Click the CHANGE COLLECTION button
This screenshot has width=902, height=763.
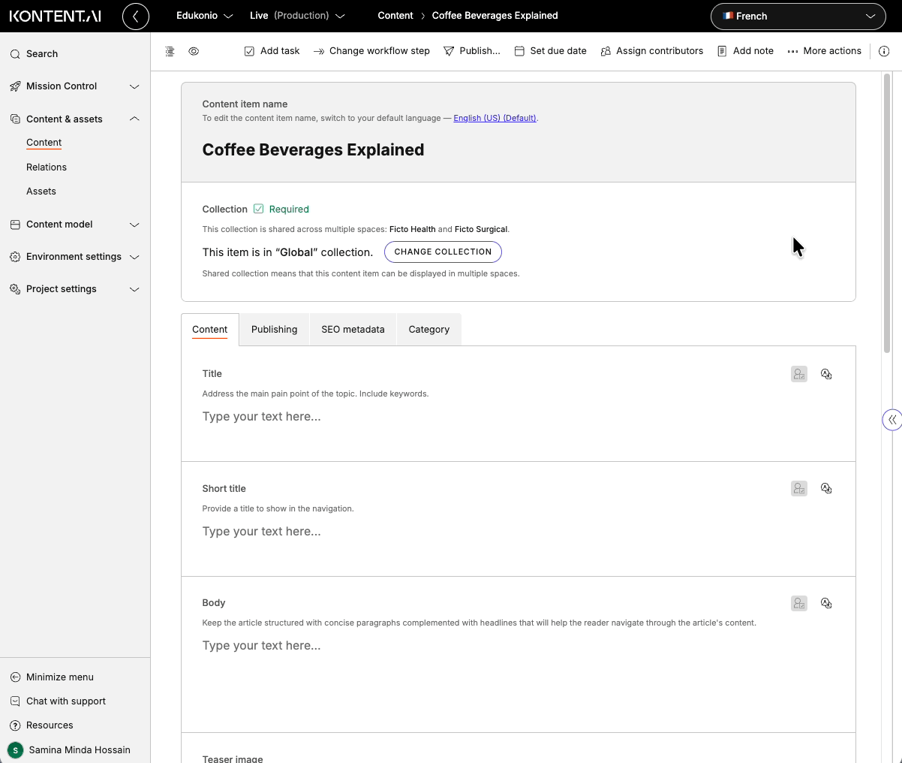[x=443, y=252]
